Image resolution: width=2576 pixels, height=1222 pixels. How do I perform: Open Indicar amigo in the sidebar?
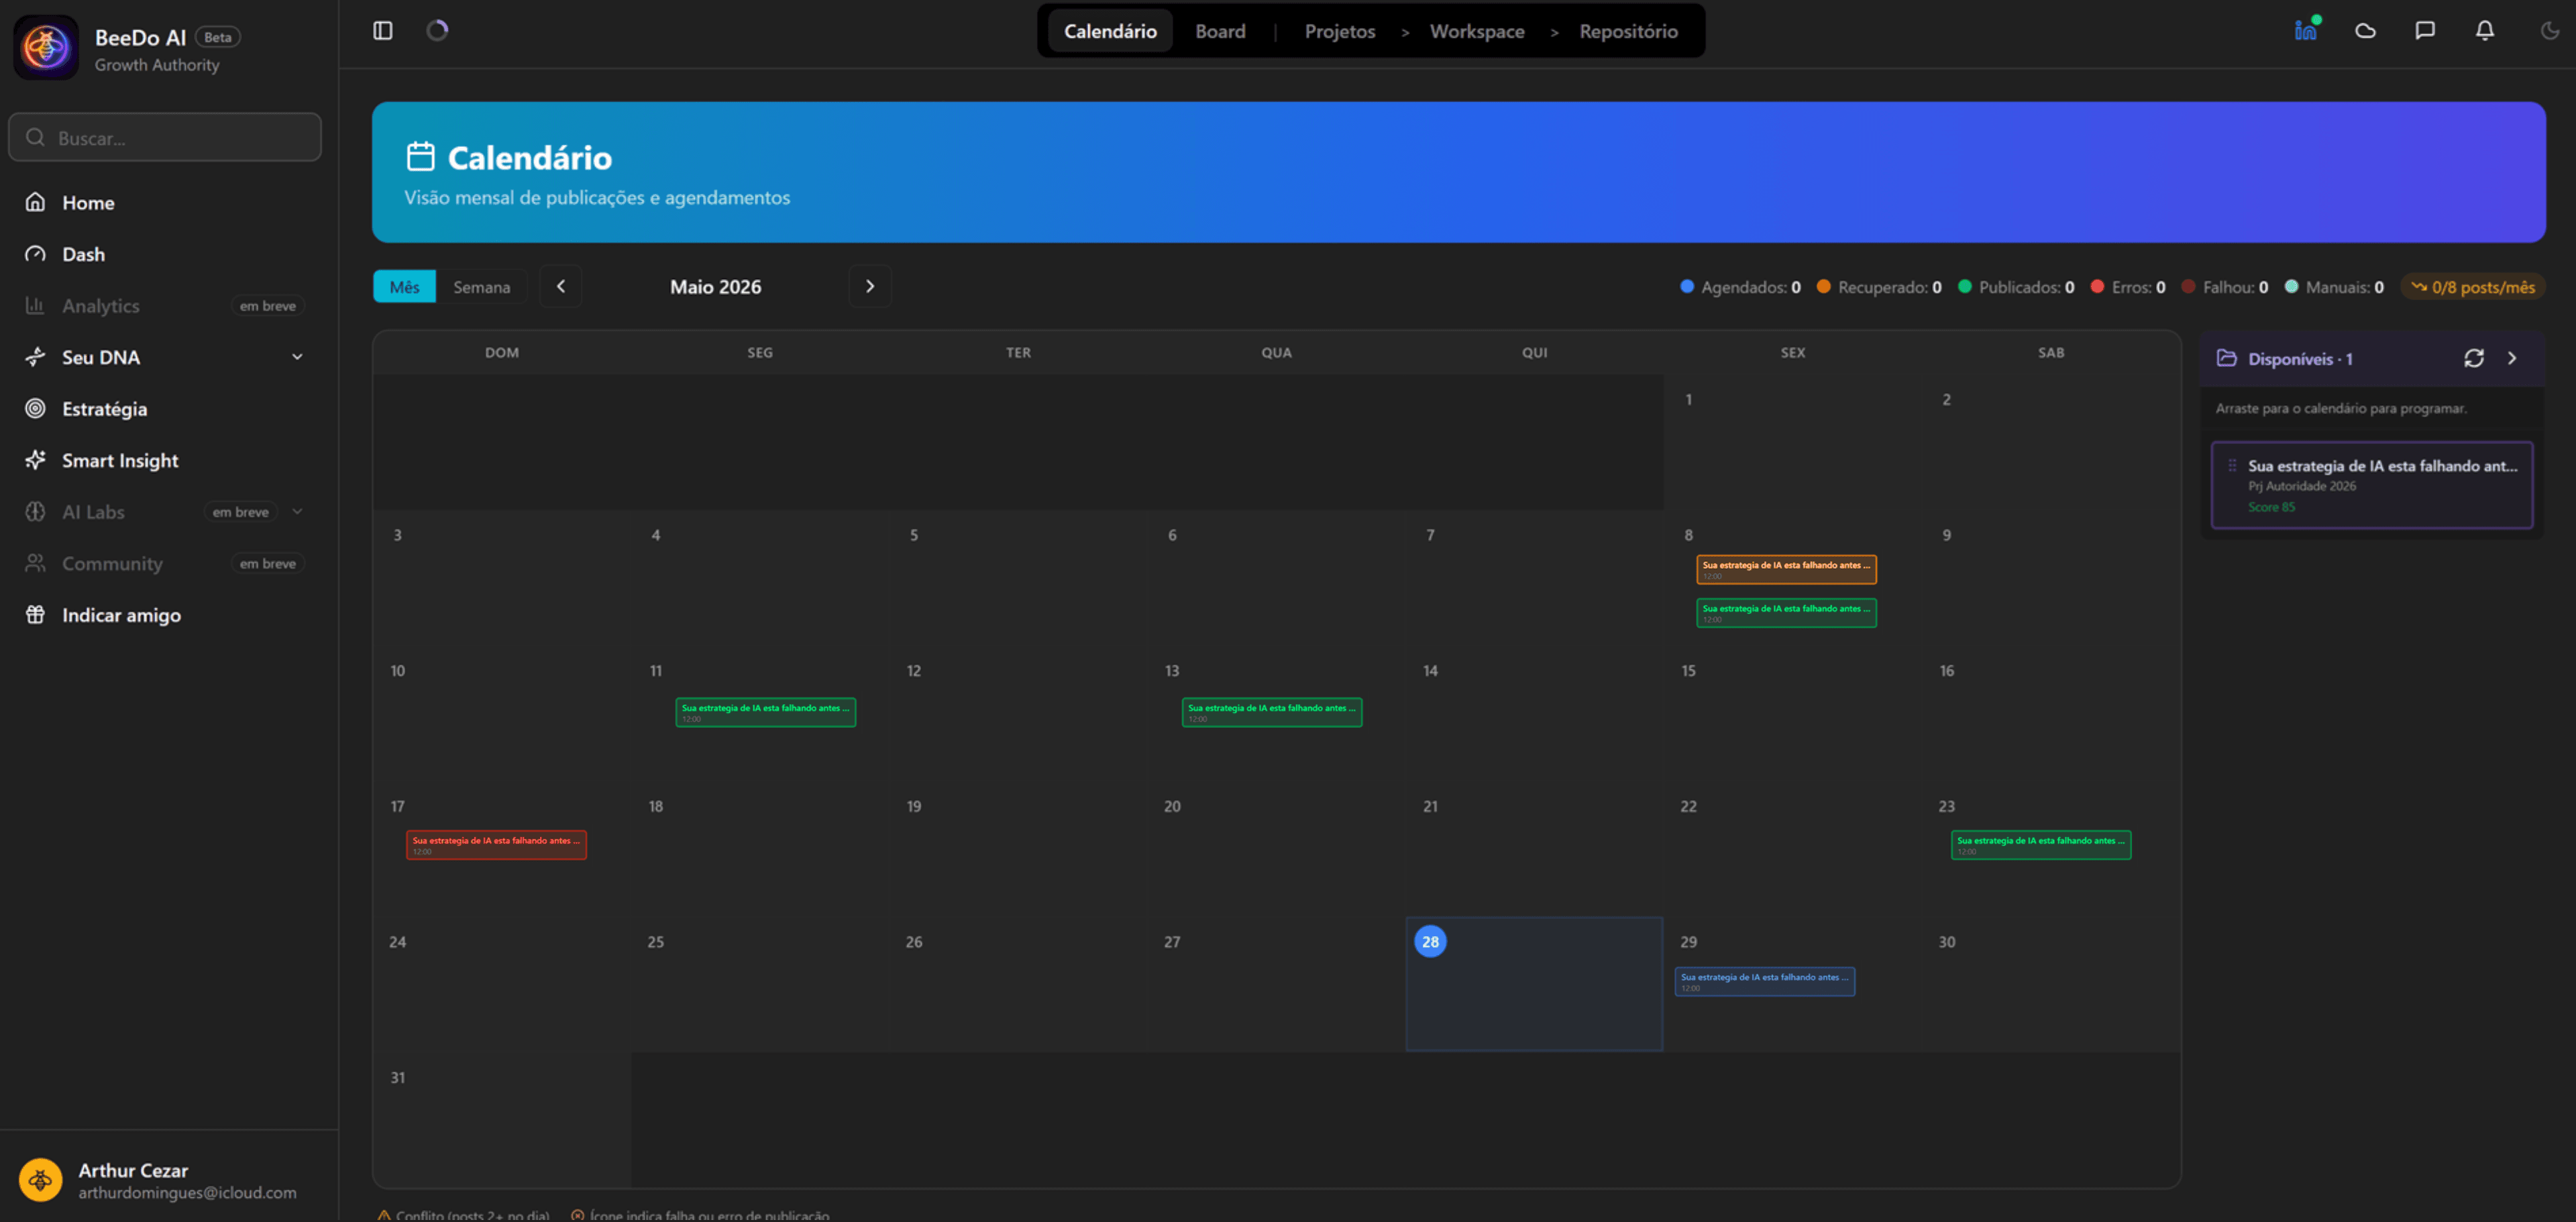coord(165,614)
